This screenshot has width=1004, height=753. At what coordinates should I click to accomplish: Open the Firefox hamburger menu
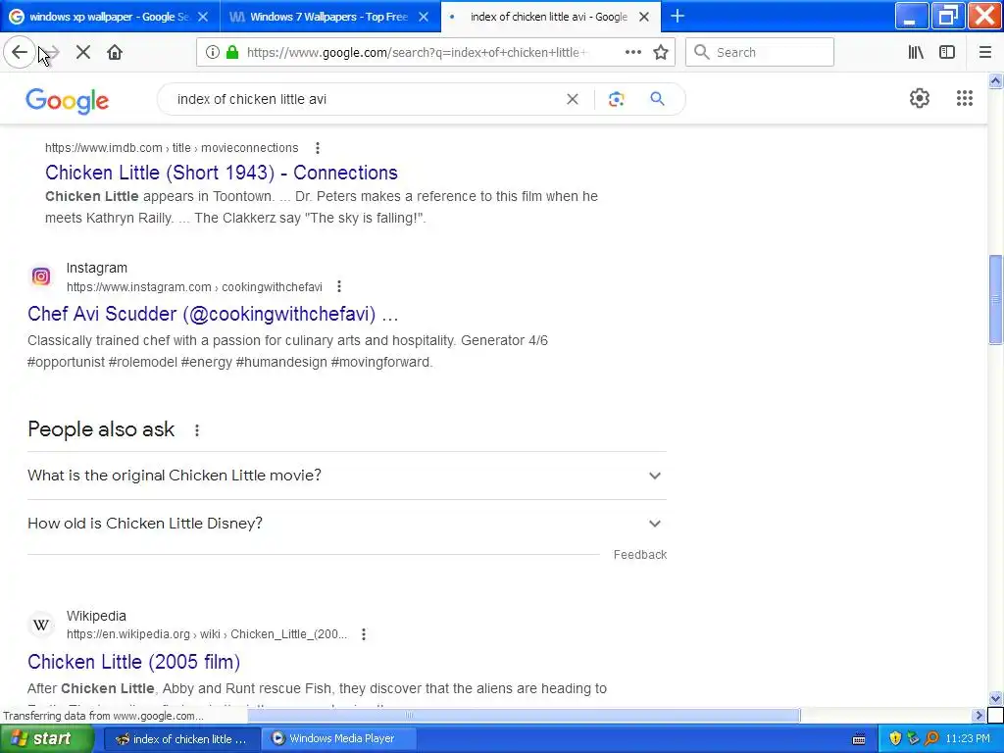tap(985, 53)
